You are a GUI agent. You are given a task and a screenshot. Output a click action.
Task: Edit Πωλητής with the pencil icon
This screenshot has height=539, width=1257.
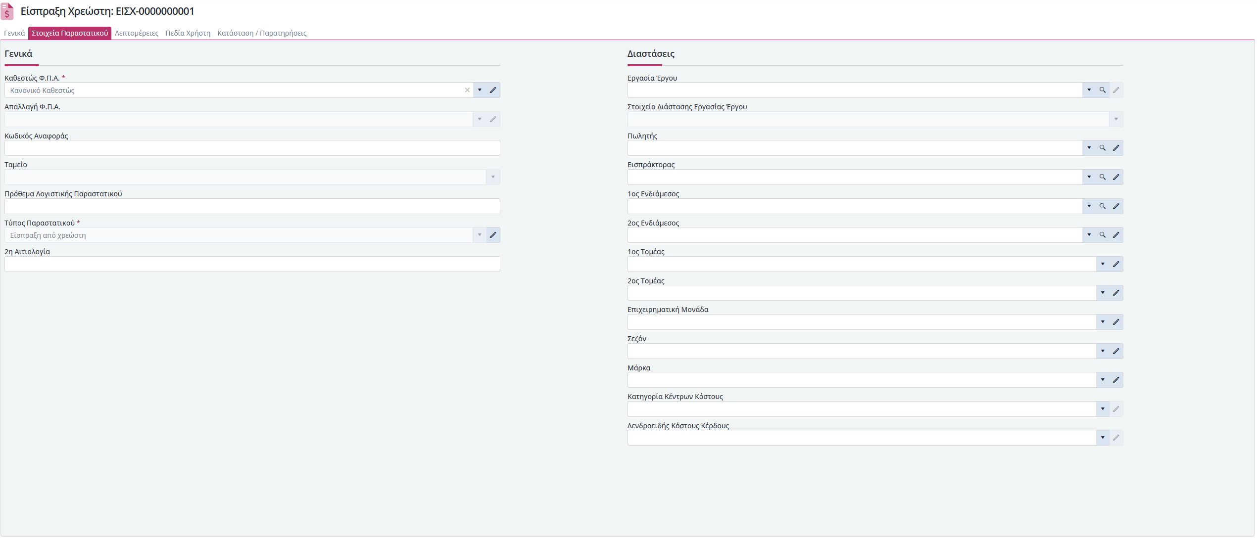pos(1116,148)
